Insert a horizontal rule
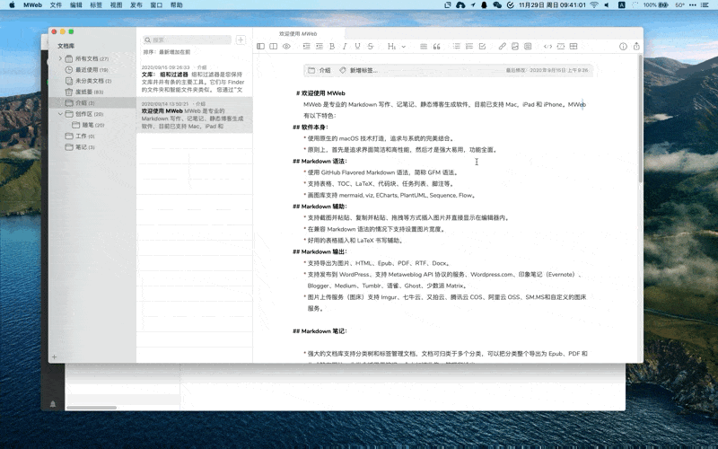Viewport: 718px width, 449px height. pyautogui.click(x=424, y=47)
